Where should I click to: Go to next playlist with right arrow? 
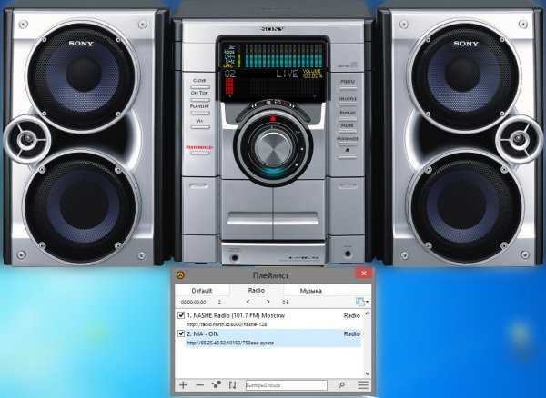(x=268, y=302)
